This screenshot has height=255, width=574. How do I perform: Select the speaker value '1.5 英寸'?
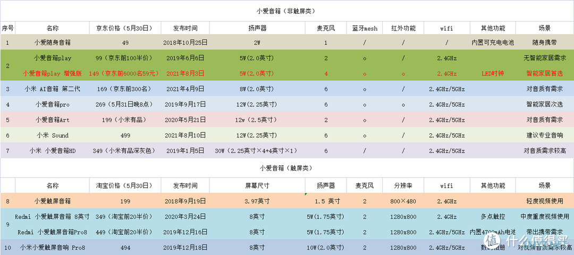coord(327,201)
